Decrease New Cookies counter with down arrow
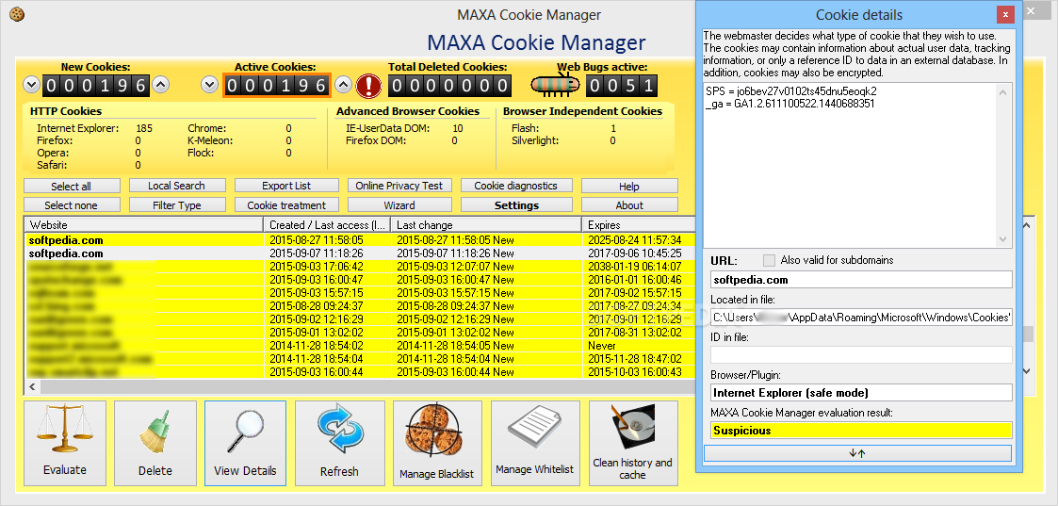Viewport: 1058px width, 506px height. click(x=31, y=85)
